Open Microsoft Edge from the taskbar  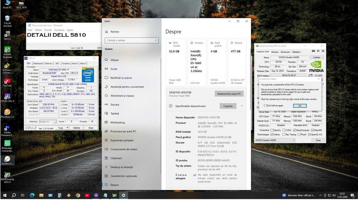pos(32,195)
